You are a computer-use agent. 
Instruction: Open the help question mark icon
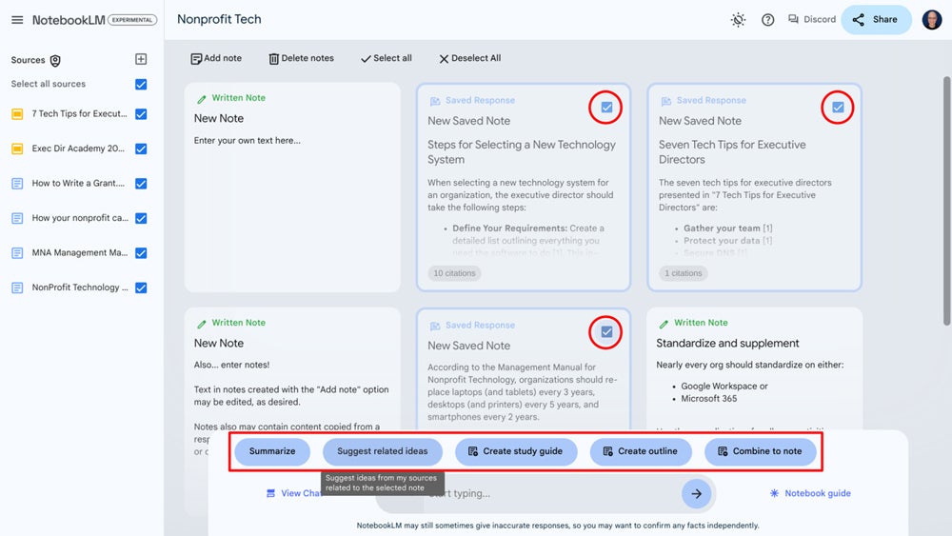point(768,20)
